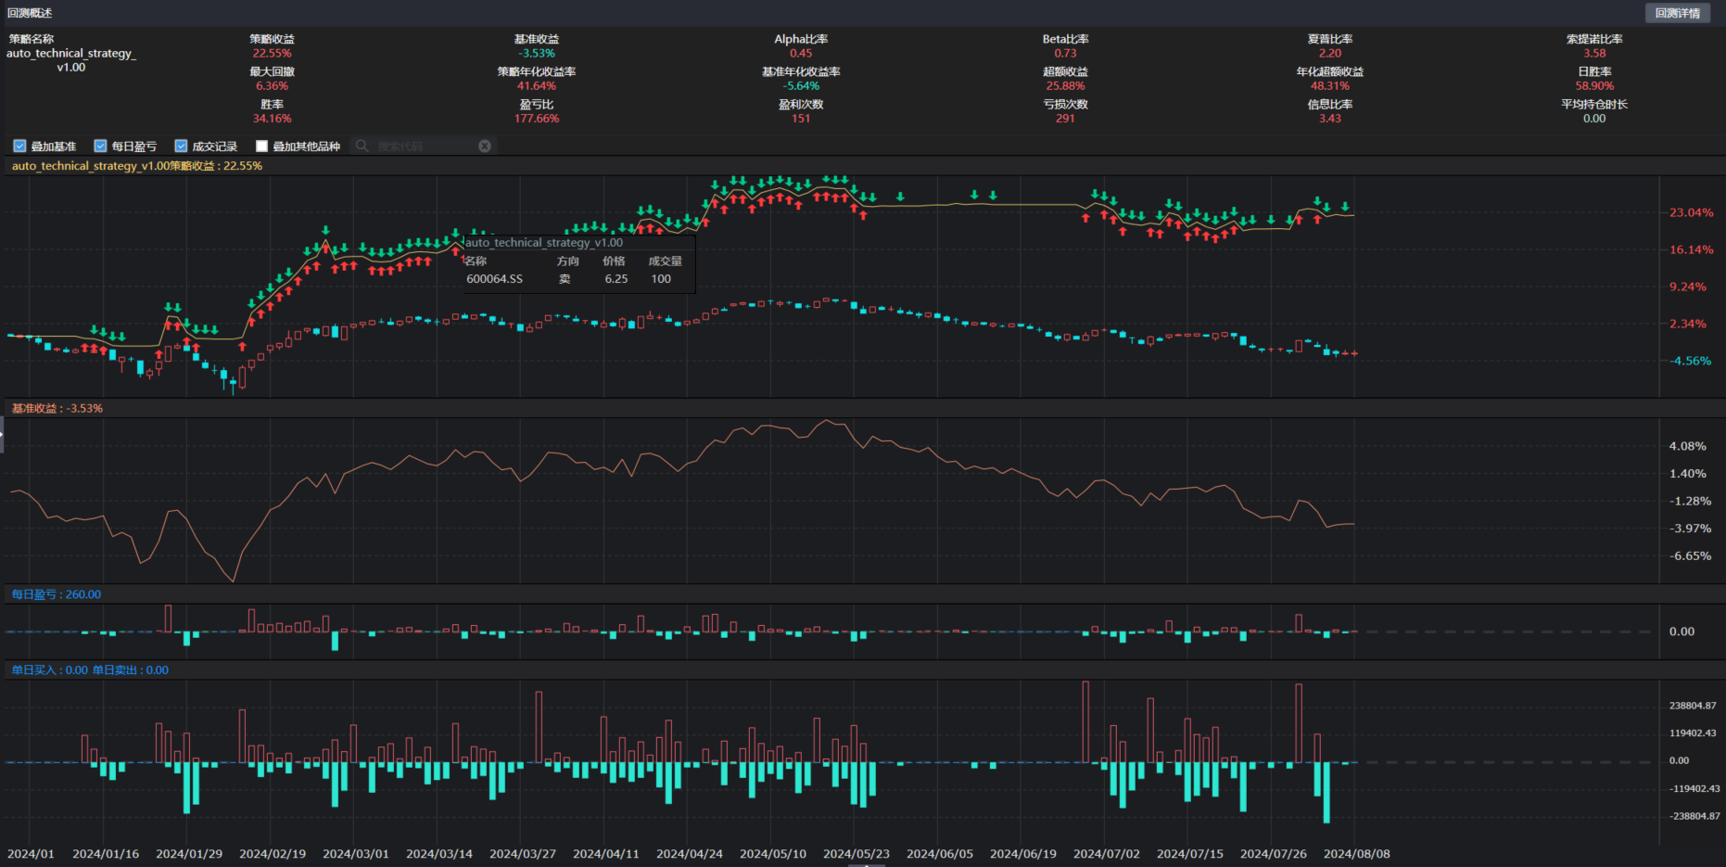Click the 平均持仓时长 label

[1594, 105]
